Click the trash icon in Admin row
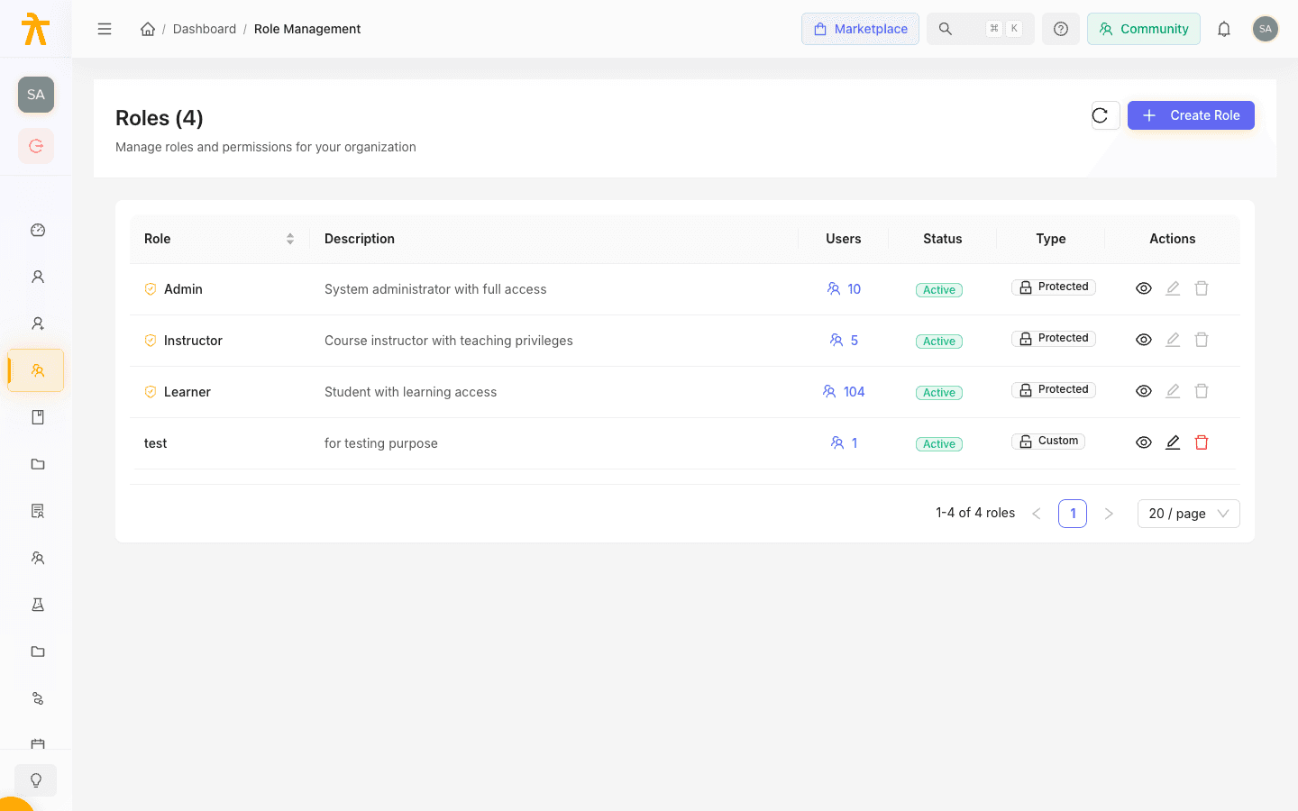Viewport: 1298px width, 811px height. pyautogui.click(x=1202, y=288)
